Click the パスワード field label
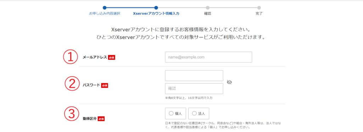Screen dimensions: 363x132 tap(91, 85)
